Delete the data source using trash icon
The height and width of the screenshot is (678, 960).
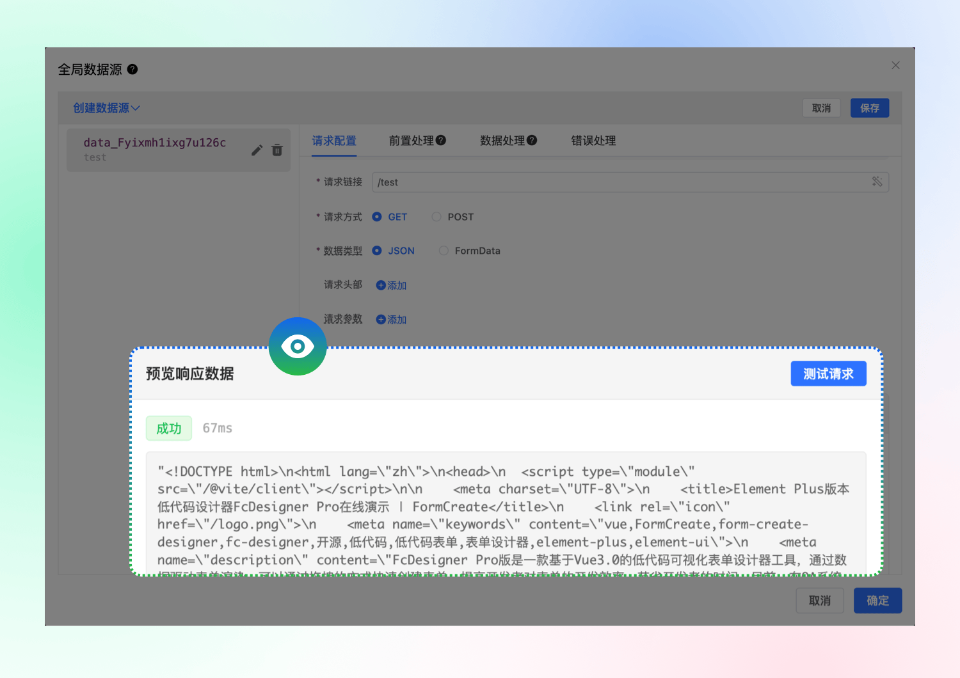[277, 150]
